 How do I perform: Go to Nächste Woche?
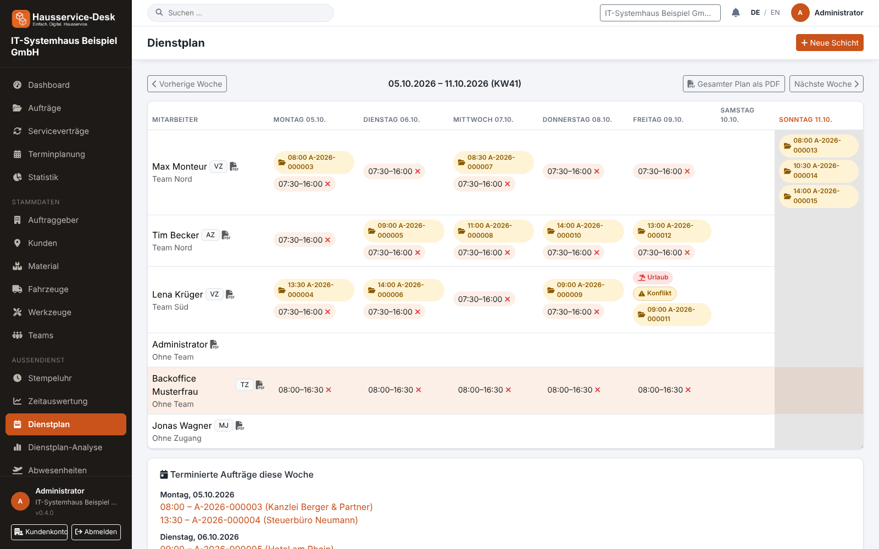(826, 84)
